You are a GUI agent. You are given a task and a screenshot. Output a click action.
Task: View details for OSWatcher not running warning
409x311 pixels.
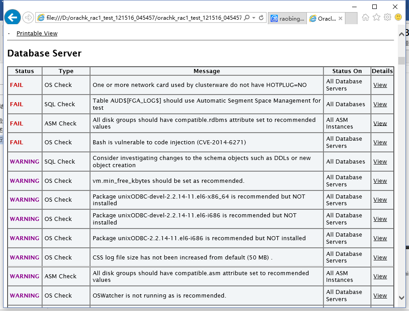point(380,296)
